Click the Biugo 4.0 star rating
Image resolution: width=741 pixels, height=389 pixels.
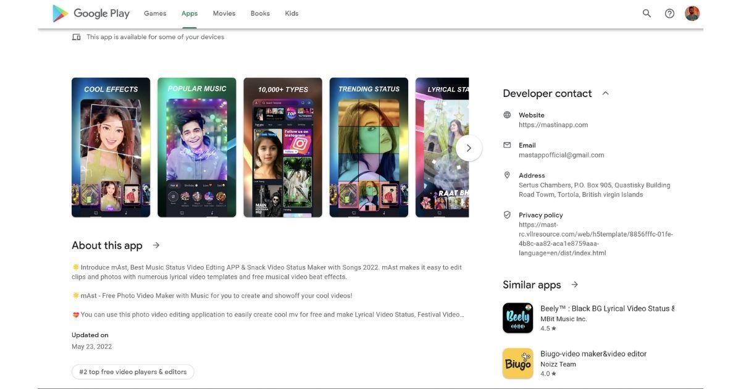(548, 374)
